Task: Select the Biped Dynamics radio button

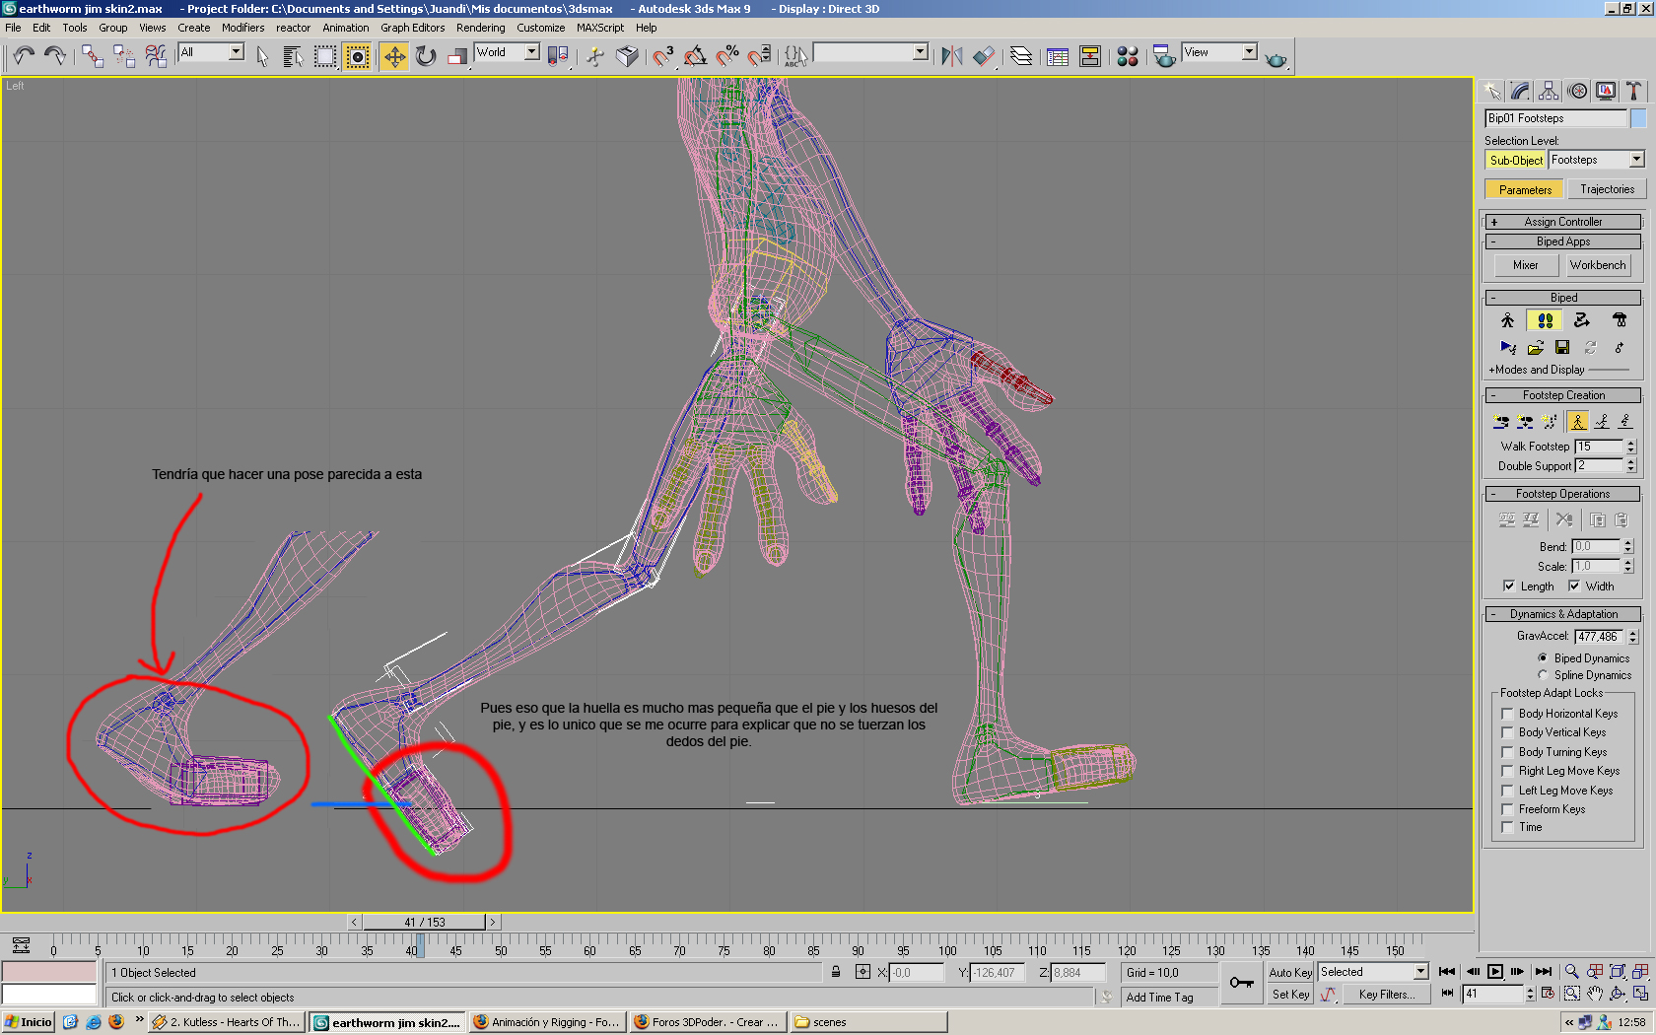Action: (1543, 657)
